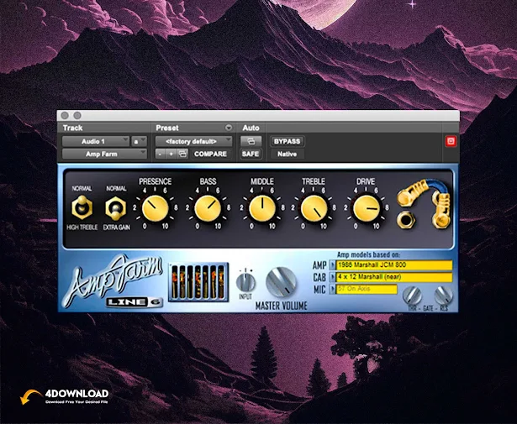Select previous preset with minus button
The height and width of the screenshot is (424, 517).
coord(161,154)
